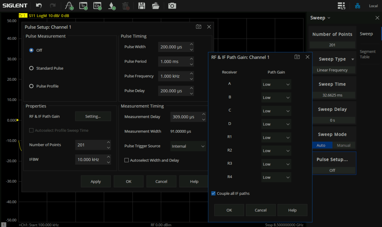Uncheck Couple all IF paths

[213, 193]
